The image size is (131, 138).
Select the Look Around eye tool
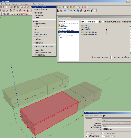[x=88, y=11]
